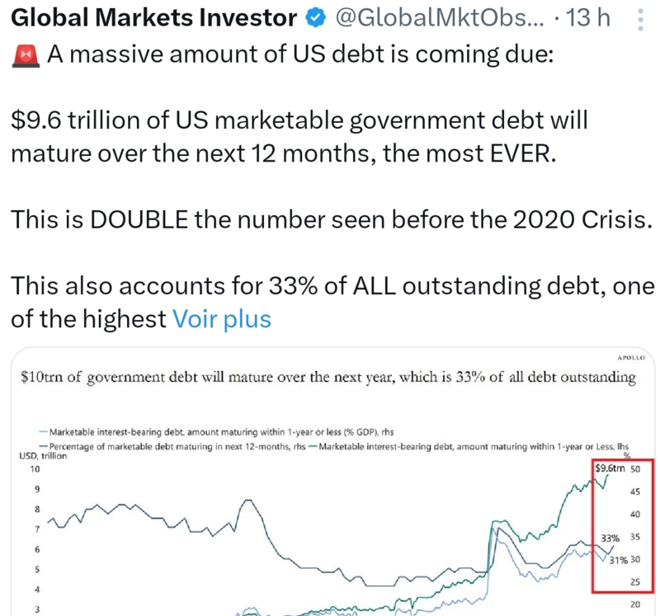This screenshot has height=616, width=660.
Task: Click the USD, trillion axis label
Action: click(x=42, y=456)
